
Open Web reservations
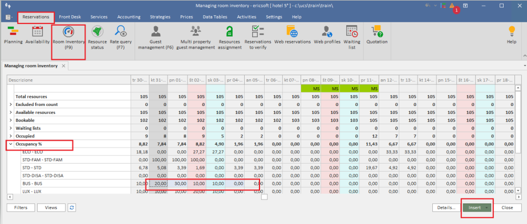point(293,35)
